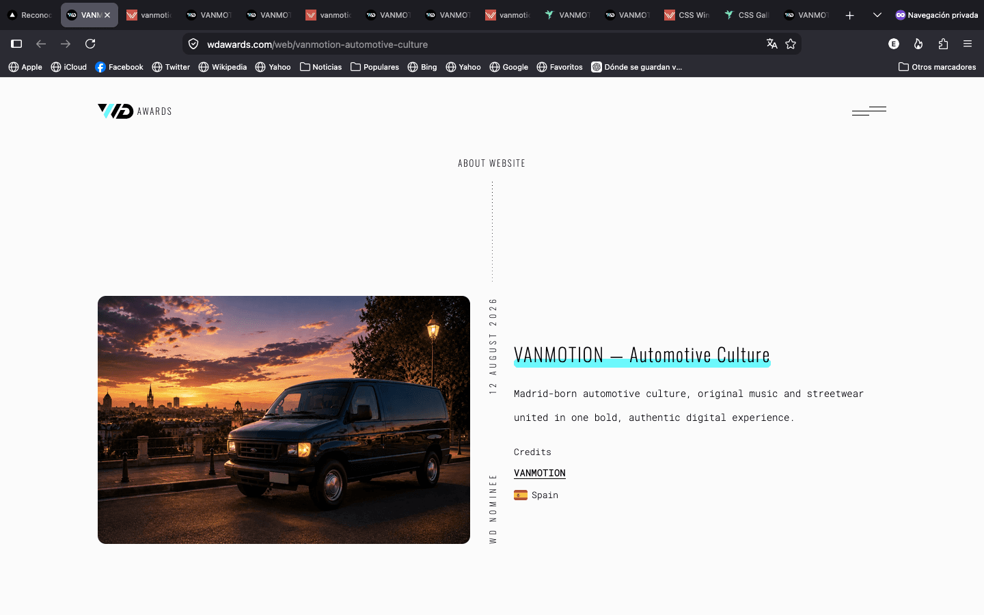Screen dimensions: 984x615
Task: Open the translate page icon
Action: (772, 44)
